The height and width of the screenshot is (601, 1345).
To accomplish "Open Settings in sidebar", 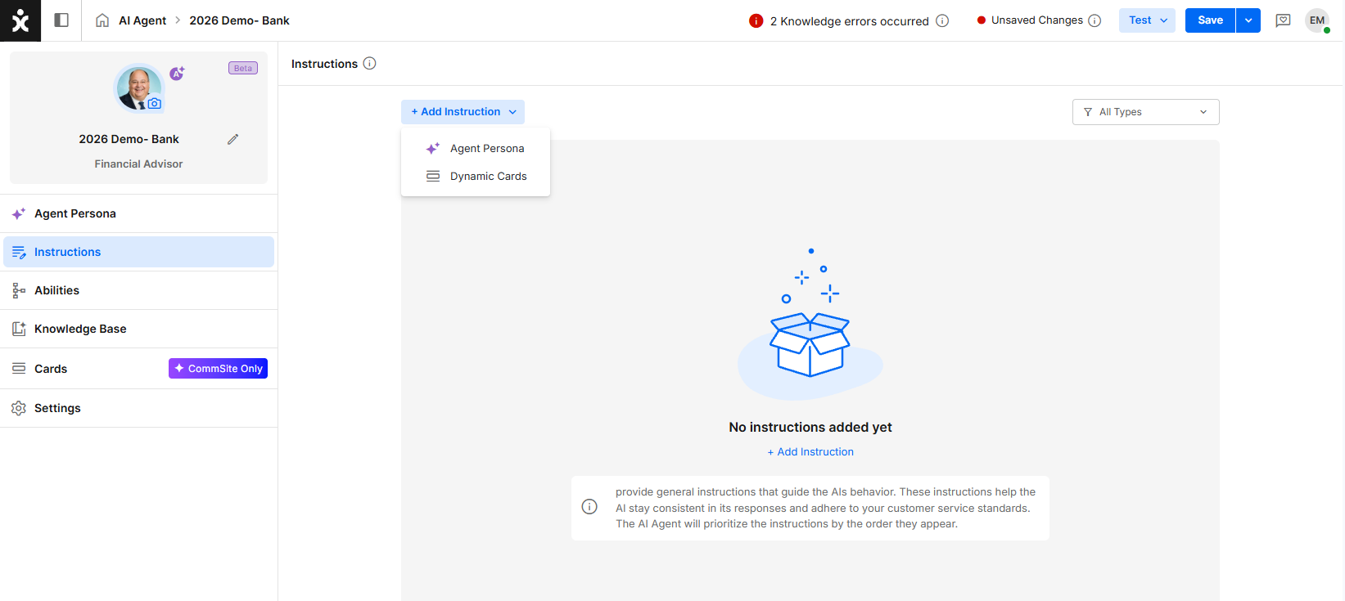I will coord(139,408).
